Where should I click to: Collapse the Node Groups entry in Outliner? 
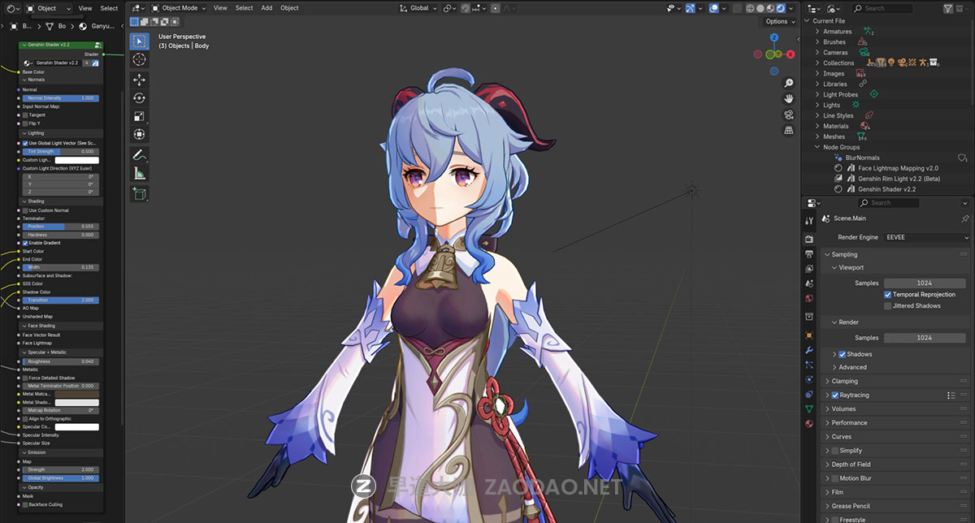click(818, 146)
